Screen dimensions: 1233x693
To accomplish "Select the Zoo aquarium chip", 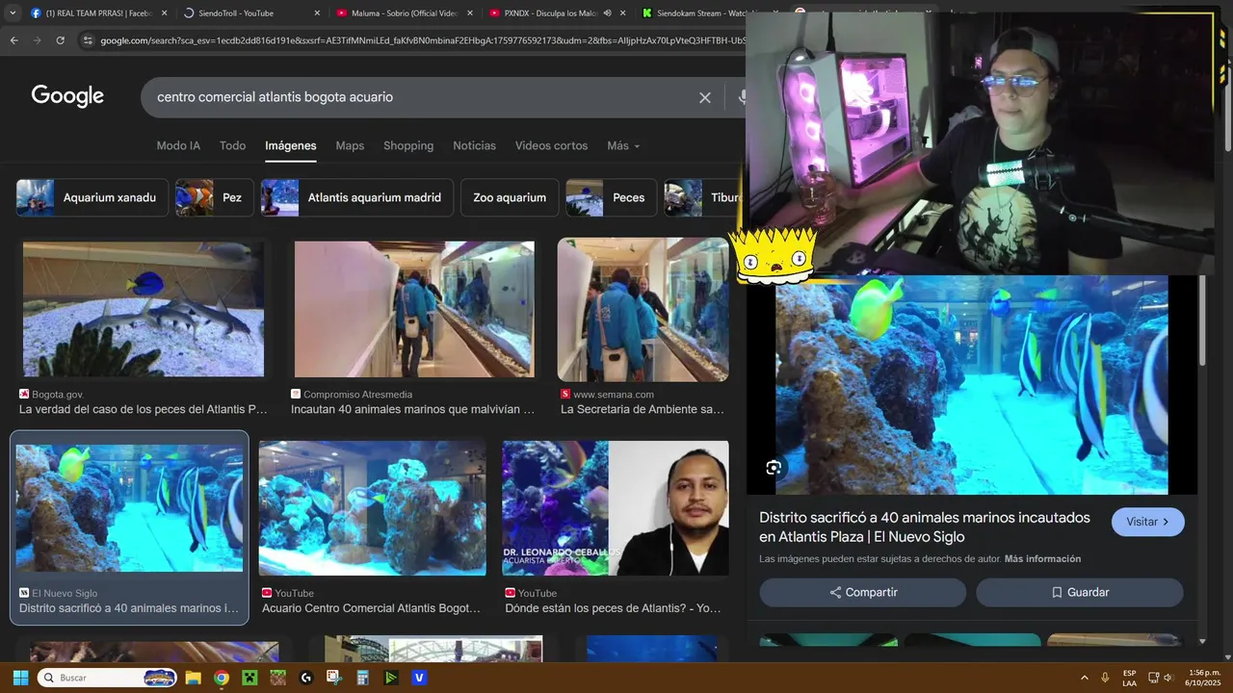I will point(510,197).
